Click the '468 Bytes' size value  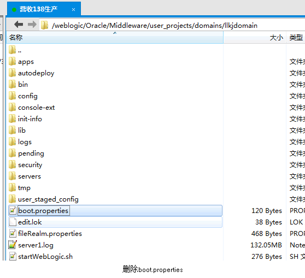pos(267,234)
